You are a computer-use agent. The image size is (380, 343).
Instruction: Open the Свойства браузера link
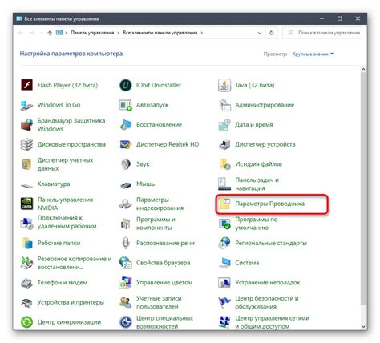(164, 263)
